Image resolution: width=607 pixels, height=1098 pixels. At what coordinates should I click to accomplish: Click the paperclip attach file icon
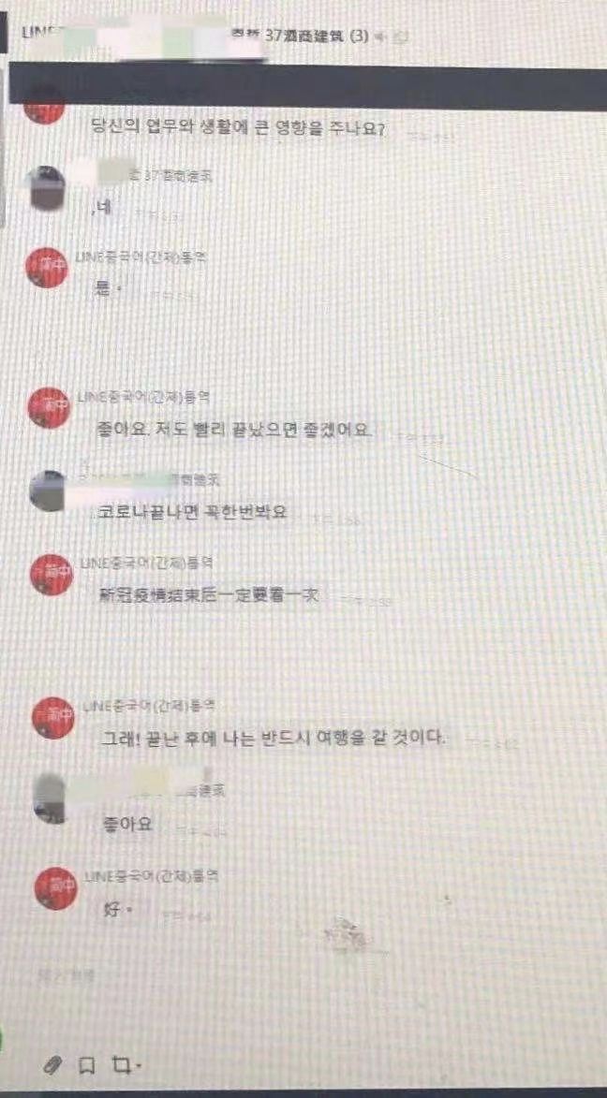pos(51,1066)
